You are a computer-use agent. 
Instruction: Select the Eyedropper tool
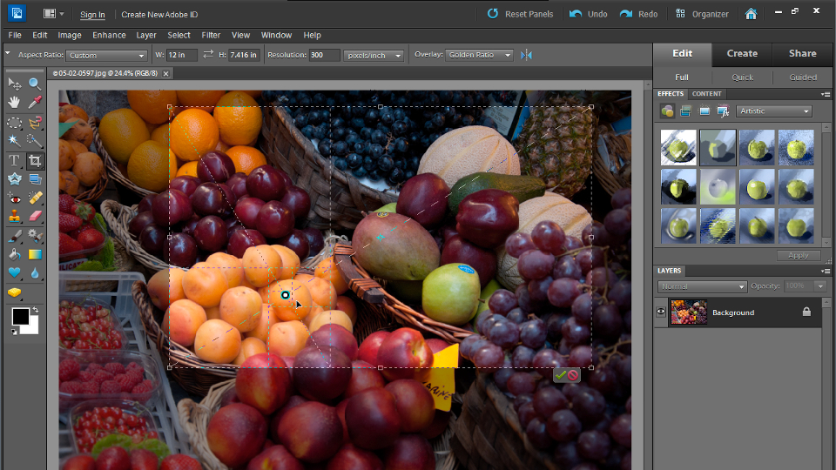[35, 102]
